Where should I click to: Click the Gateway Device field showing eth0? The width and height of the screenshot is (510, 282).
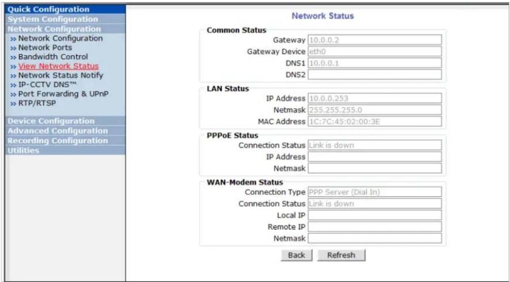point(375,51)
